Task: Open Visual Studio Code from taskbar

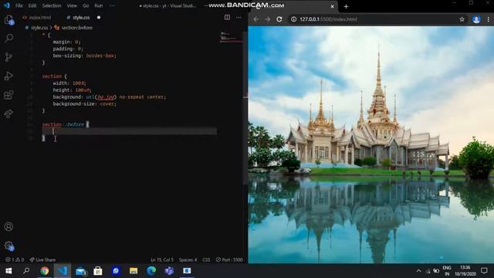Action: 63,271
